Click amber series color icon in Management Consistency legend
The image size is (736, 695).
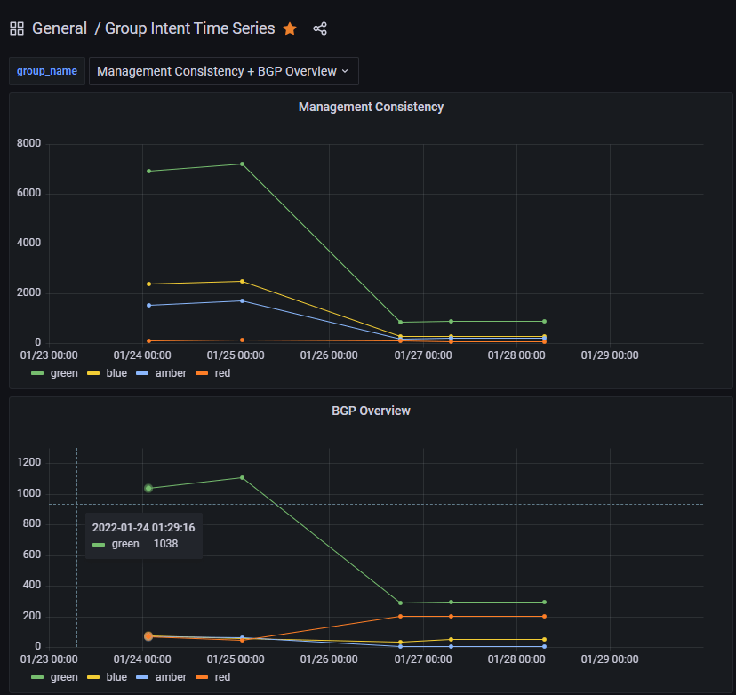pyautogui.click(x=141, y=373)
